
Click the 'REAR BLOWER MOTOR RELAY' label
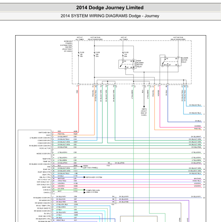(x=140, y=64)
